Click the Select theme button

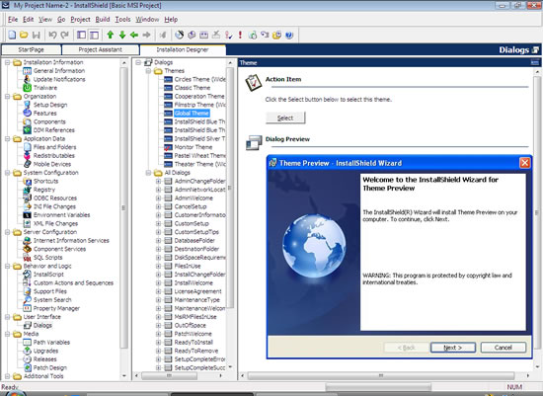pos(285,118)
